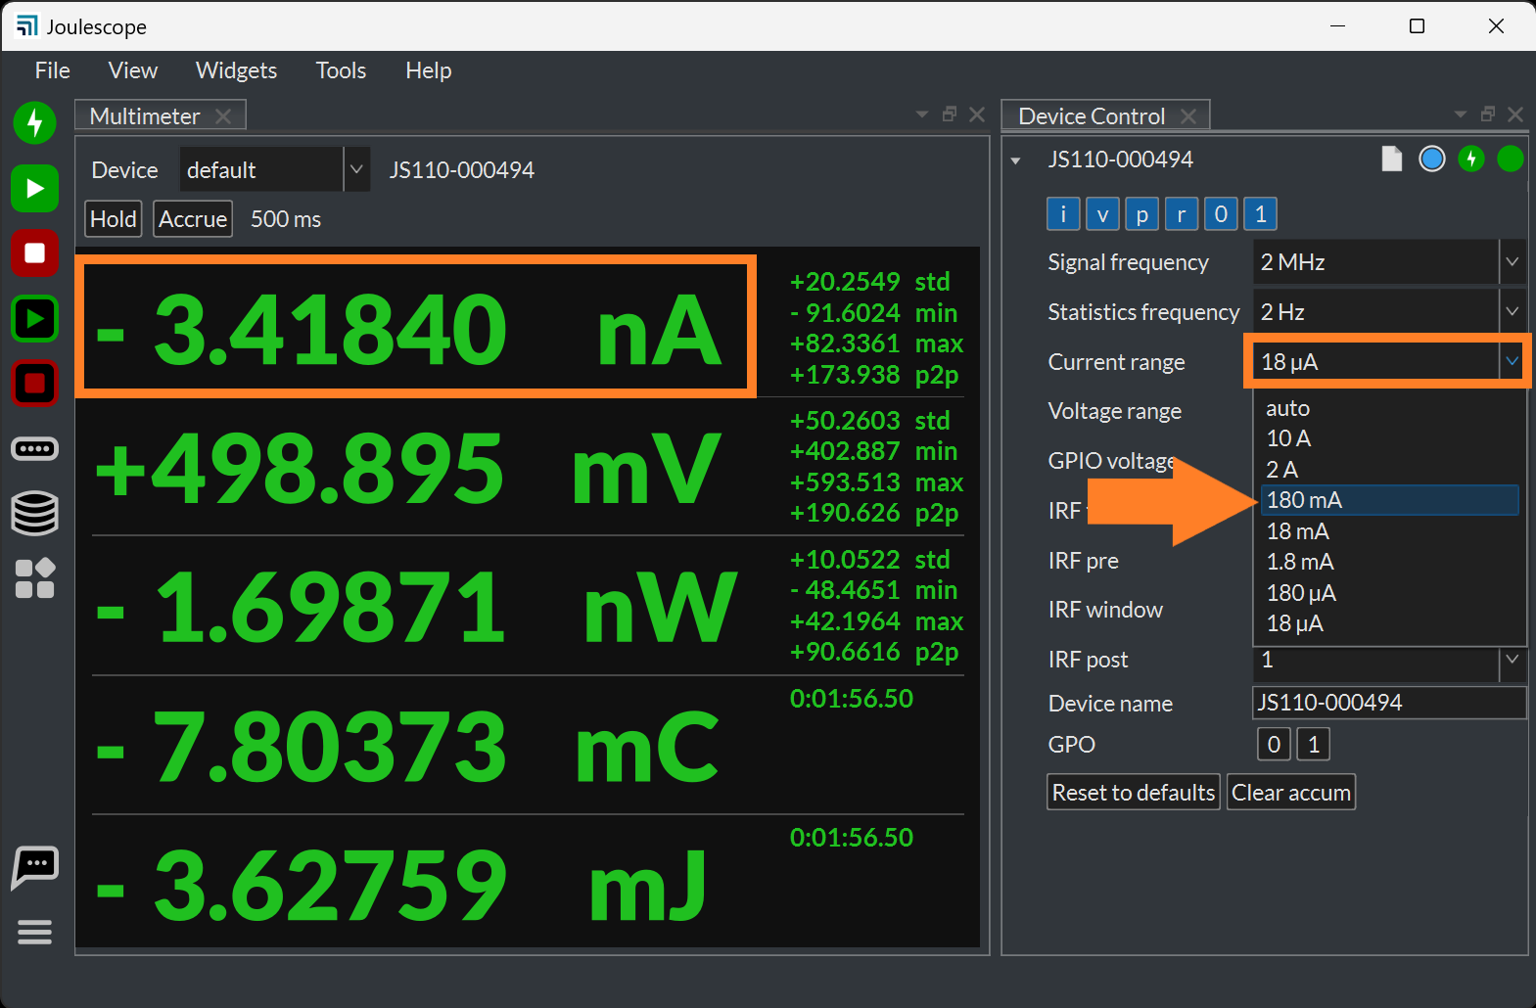
Task: Open the stacked disks database icon
Action: click(x=35, y=513)
